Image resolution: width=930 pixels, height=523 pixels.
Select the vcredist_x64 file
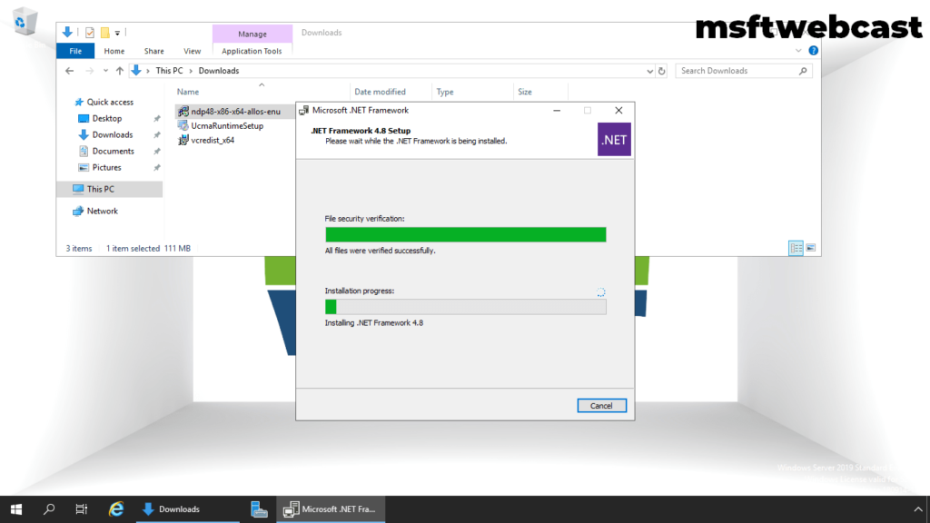point(213,141)
